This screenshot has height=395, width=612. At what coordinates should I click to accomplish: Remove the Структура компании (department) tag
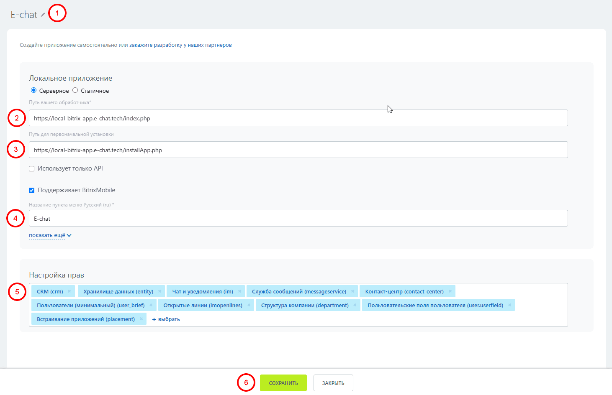click(x=355, y=305)
